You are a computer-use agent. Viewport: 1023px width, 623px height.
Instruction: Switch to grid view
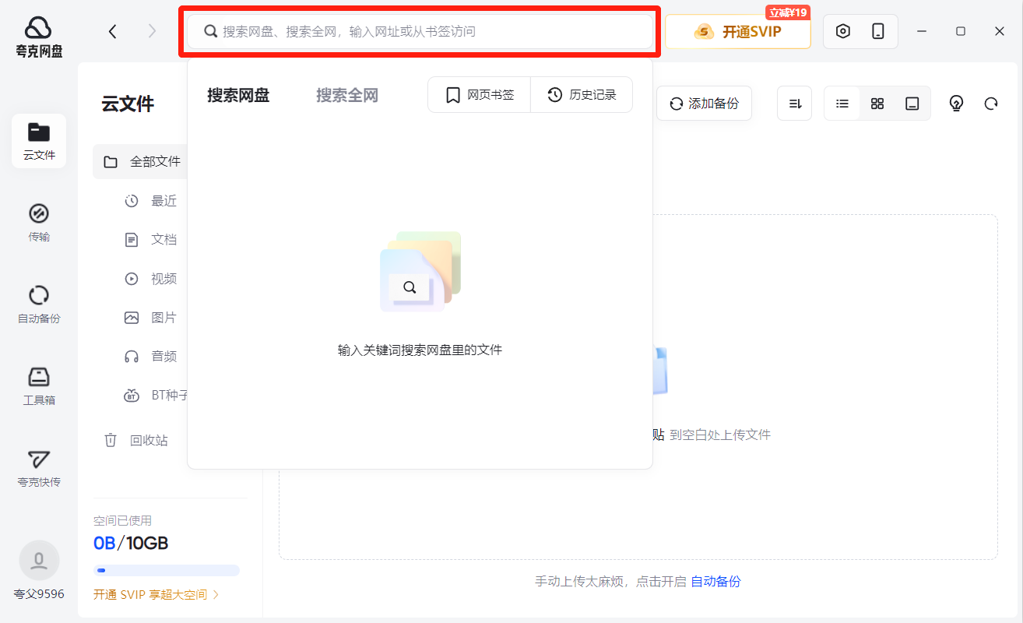click(x=877, y=104)
